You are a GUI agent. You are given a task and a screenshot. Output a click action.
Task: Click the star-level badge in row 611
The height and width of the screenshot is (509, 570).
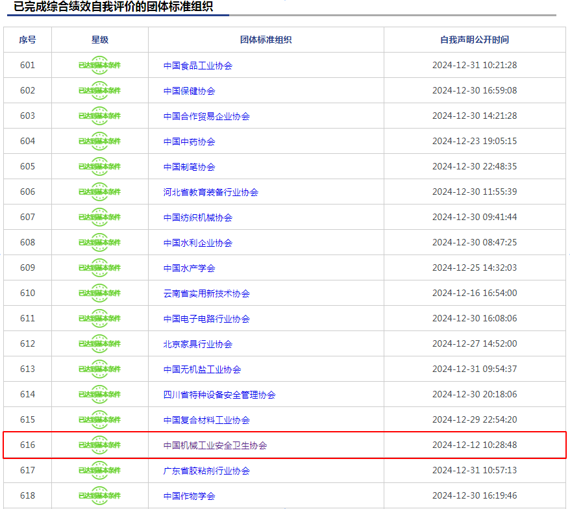tap(99, 319)
